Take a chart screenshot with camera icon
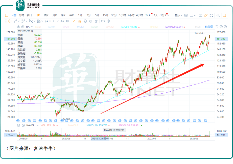Viewport: 233px width, 164px height. pos(200,15)
